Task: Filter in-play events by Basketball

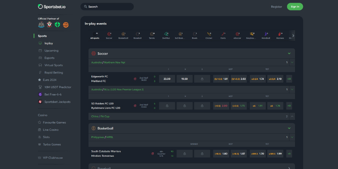Action: pyautogui.click(x=123, y=35)
